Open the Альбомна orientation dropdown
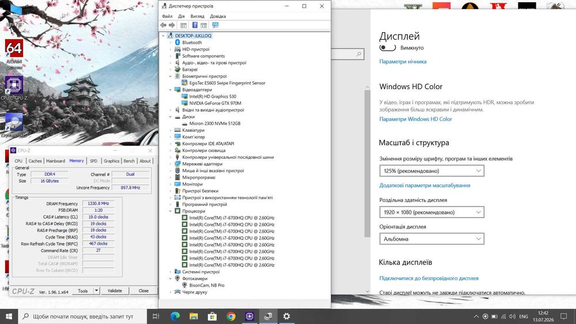This screenshot has width=576, height=324. tap(431, 239)
